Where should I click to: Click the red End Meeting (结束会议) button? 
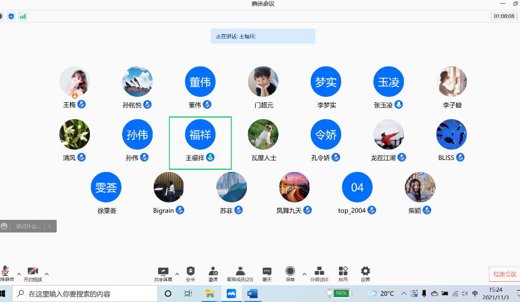[504, 274]
